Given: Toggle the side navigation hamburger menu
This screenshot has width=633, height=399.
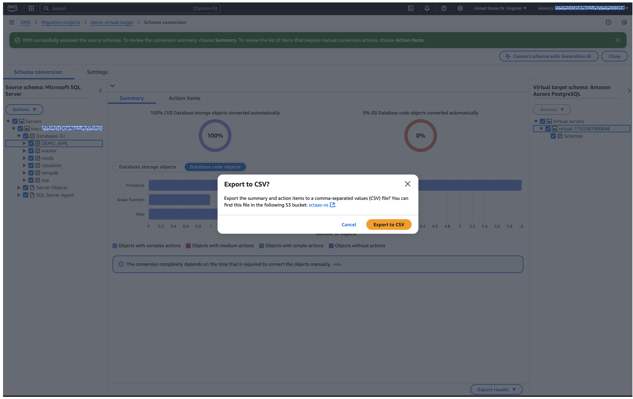Looking at the screenshot, I should coord(12,22).
